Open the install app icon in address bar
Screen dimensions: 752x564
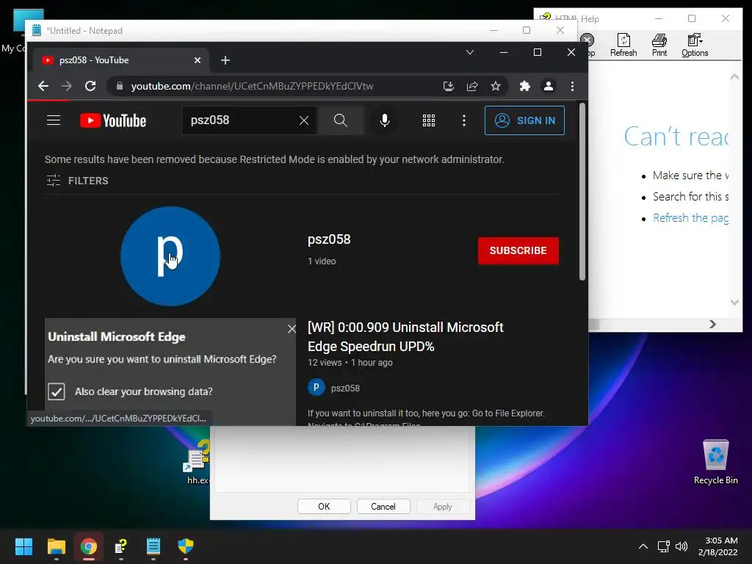click(449, 86)
